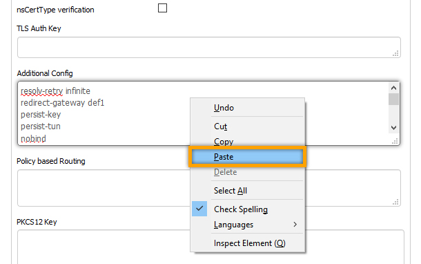Expand the Languages submenu arrow
The height and width of the screenshot is (264, 421).
295,224
